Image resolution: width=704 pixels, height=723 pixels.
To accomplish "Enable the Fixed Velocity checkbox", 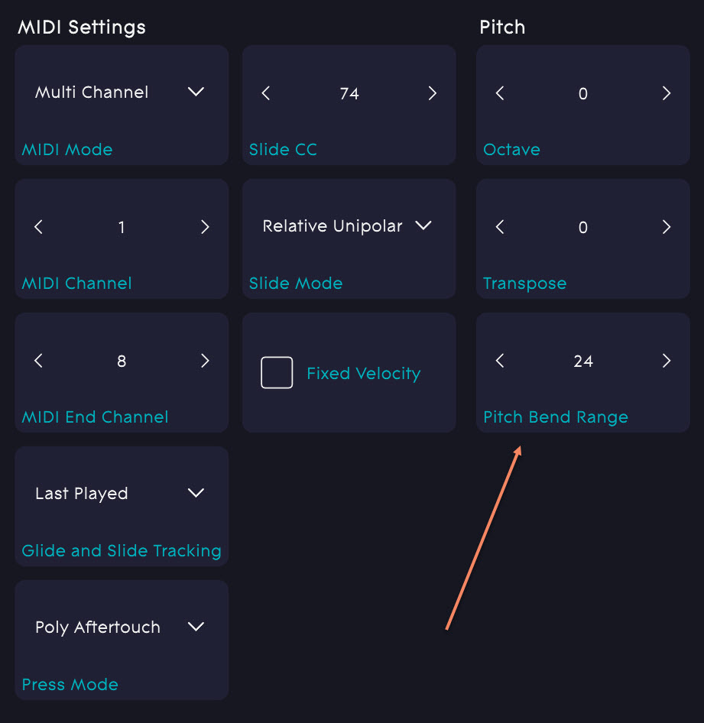I will [277, 373].
